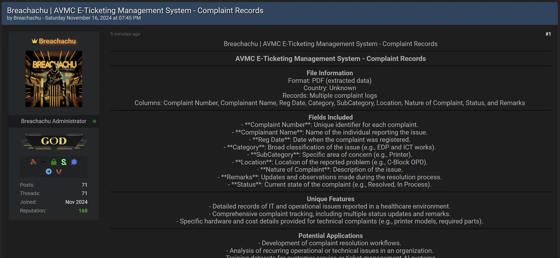
Task: Select the 'by Breachachu' author link
Action: pyautogui.click(x=27, y=18)
